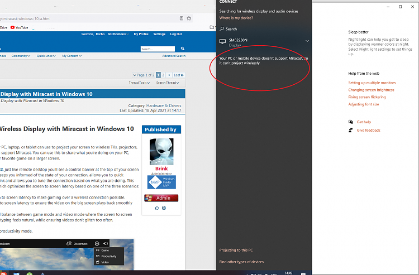The width and height of the screenshot is (419, 275).
Task: Open the Hardware & Drivers category link
Action: coord(164,105)
